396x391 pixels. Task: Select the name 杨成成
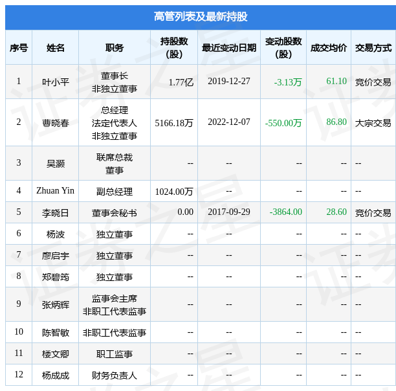pos(55,375)
